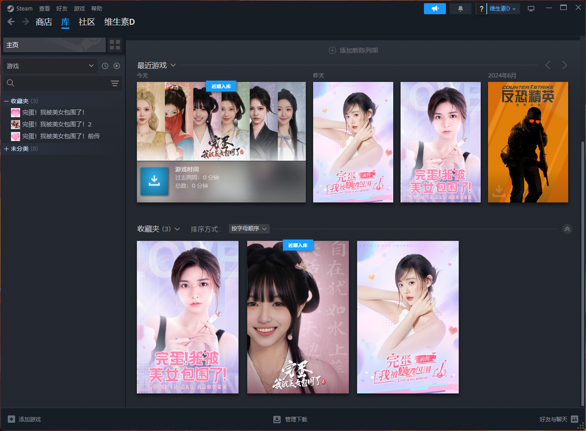This screenshot has height=431, width=586.
Task: Open the 维生素D profile tab
Action: pos(119,22)
